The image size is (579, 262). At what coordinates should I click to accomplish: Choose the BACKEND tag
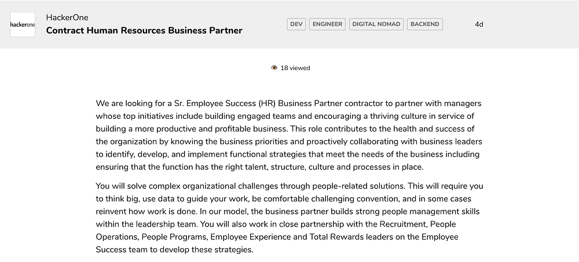point(425,24)
